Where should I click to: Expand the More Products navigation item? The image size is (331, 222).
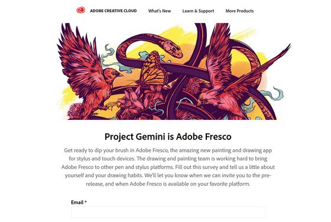[x=239, y=11]
